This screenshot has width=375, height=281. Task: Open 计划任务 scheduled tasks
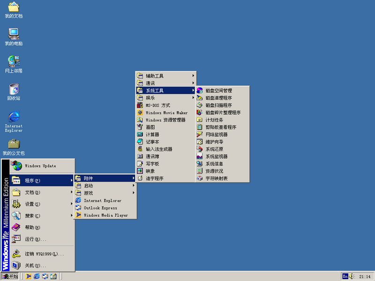coord(222,120)
